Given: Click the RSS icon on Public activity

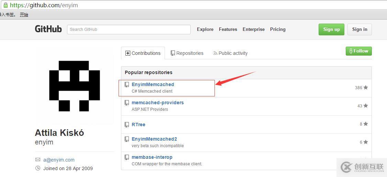Looking at the screenshot, I should 215,54.
